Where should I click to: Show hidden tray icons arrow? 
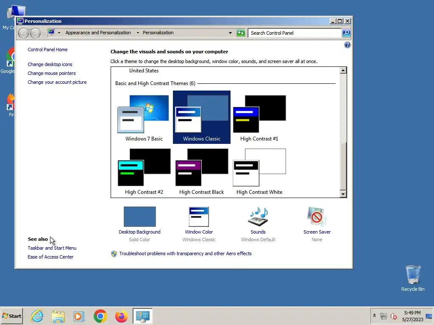374,316
